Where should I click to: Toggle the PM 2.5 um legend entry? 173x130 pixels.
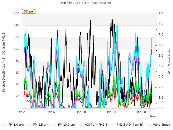(x=38, y=125)
